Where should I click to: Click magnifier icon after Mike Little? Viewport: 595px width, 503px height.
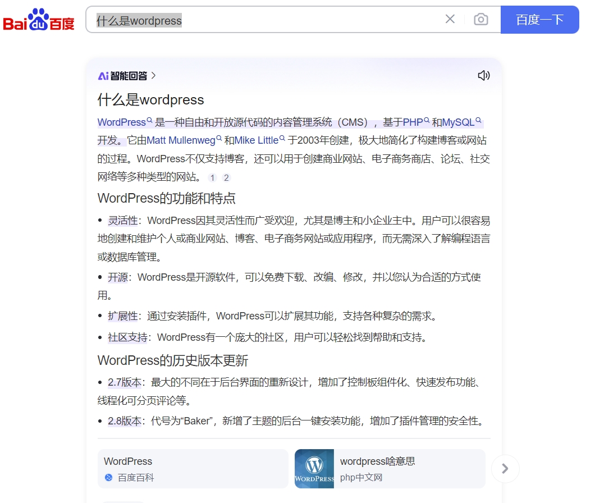282,139
